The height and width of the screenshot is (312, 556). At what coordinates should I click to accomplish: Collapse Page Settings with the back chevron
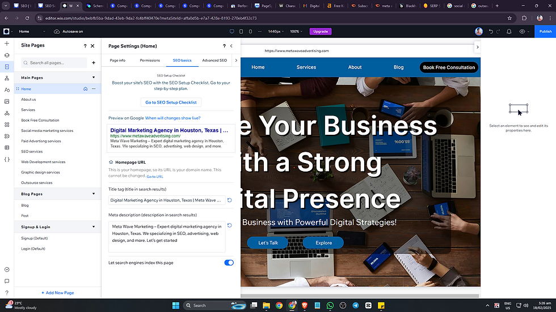click(x=231, y=46)
